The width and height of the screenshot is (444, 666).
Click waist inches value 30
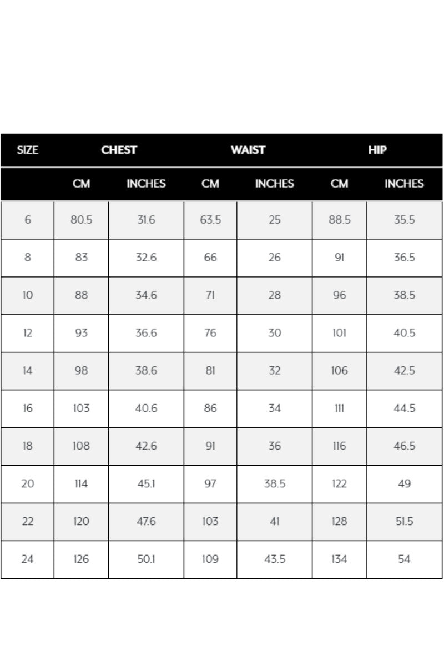(x=275, y=333)
